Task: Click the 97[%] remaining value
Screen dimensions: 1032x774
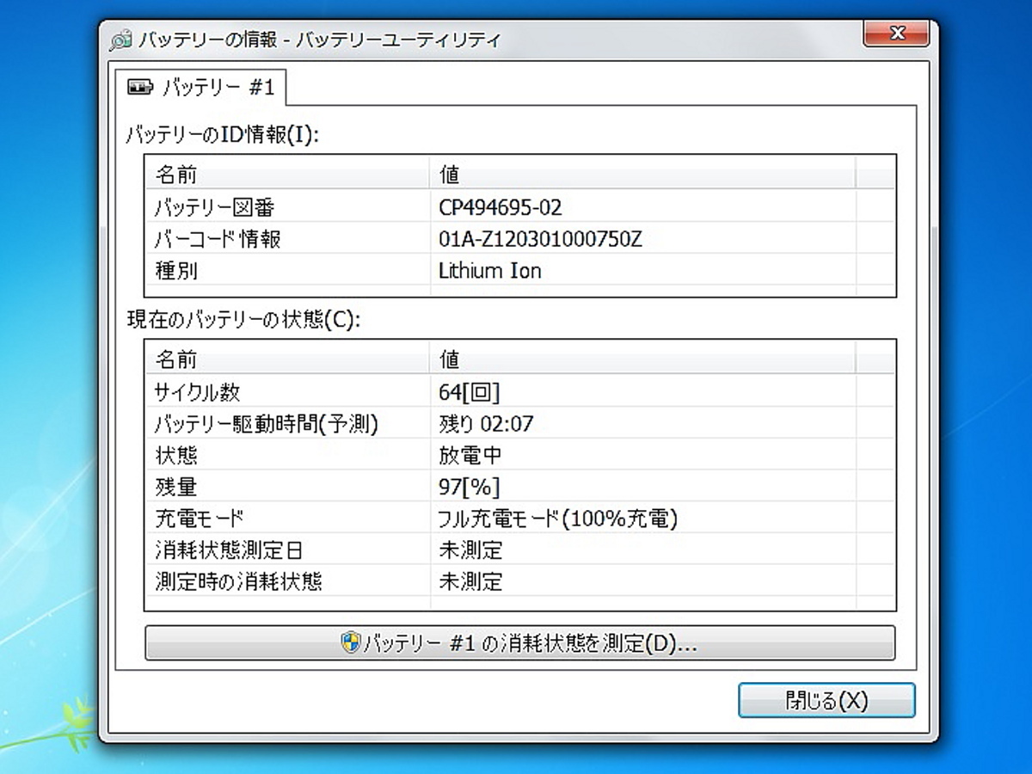Action: (470, 487)
